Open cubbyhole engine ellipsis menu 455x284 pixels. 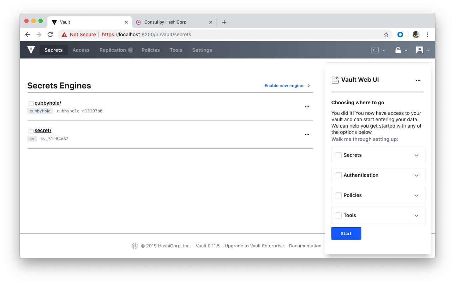(x=307, y=107)
